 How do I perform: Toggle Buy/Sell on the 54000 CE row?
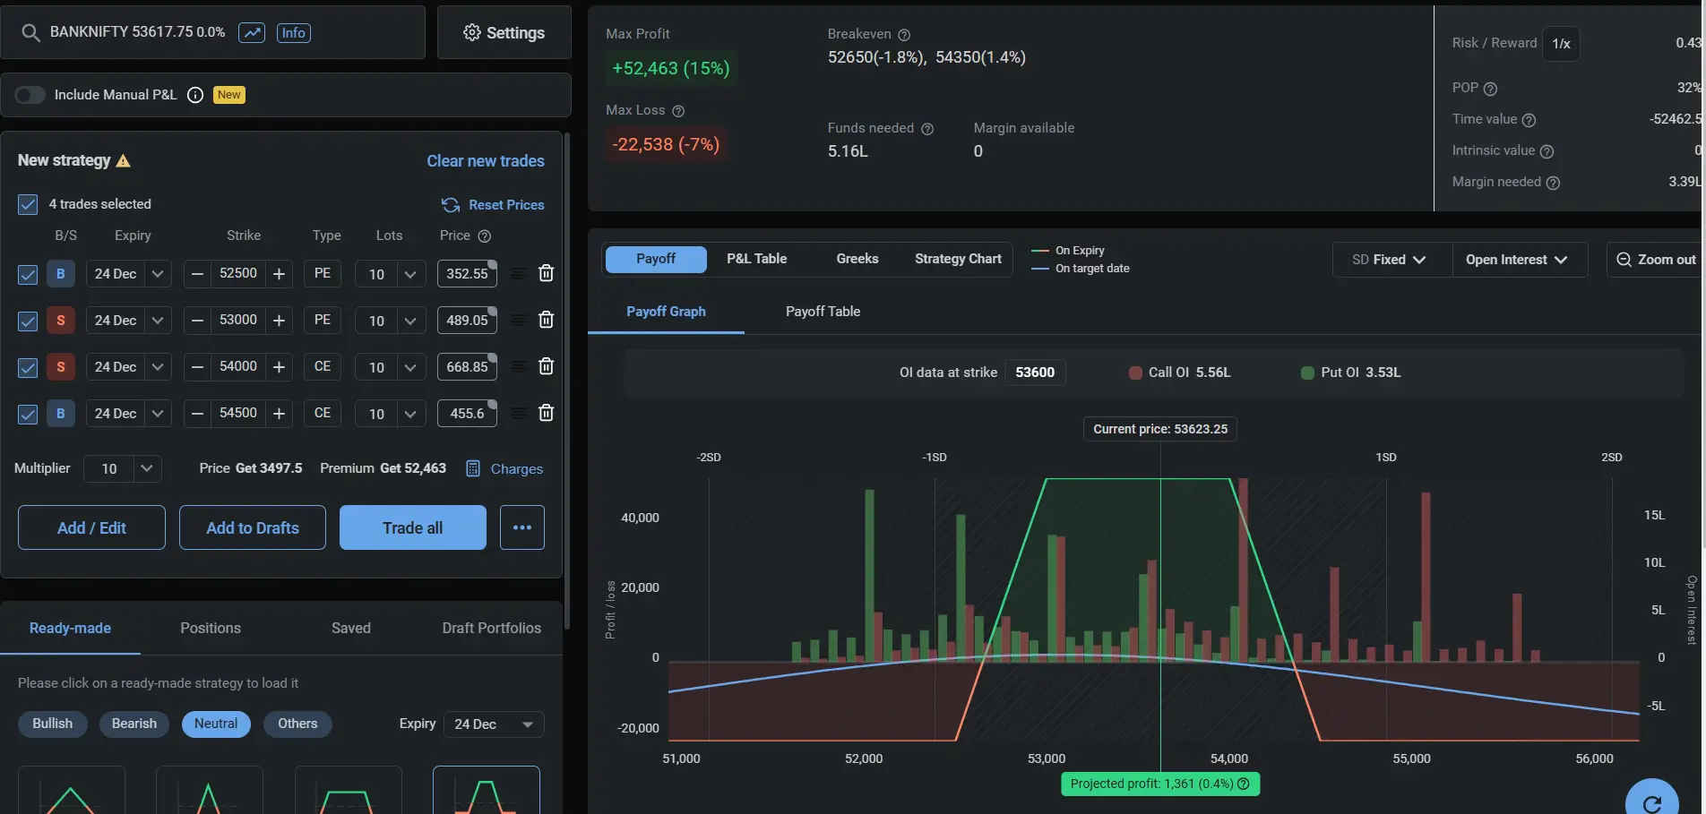pyautogui.click(x=61, y=367)
